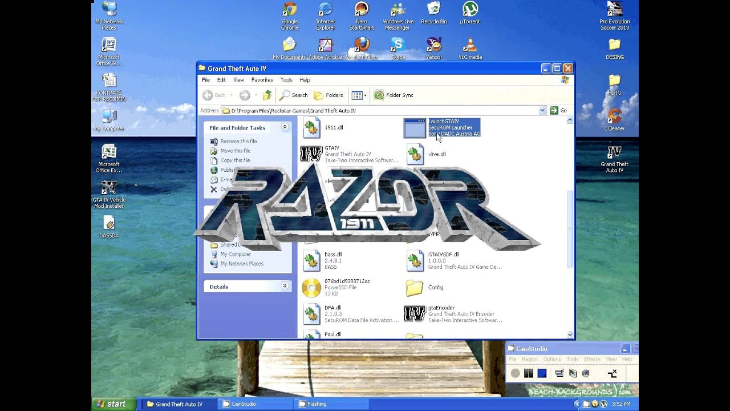The image size is (730, 411).
Task: Select the 876bd1d9393712ac PowerISO file
Action: tap(335, 287)
